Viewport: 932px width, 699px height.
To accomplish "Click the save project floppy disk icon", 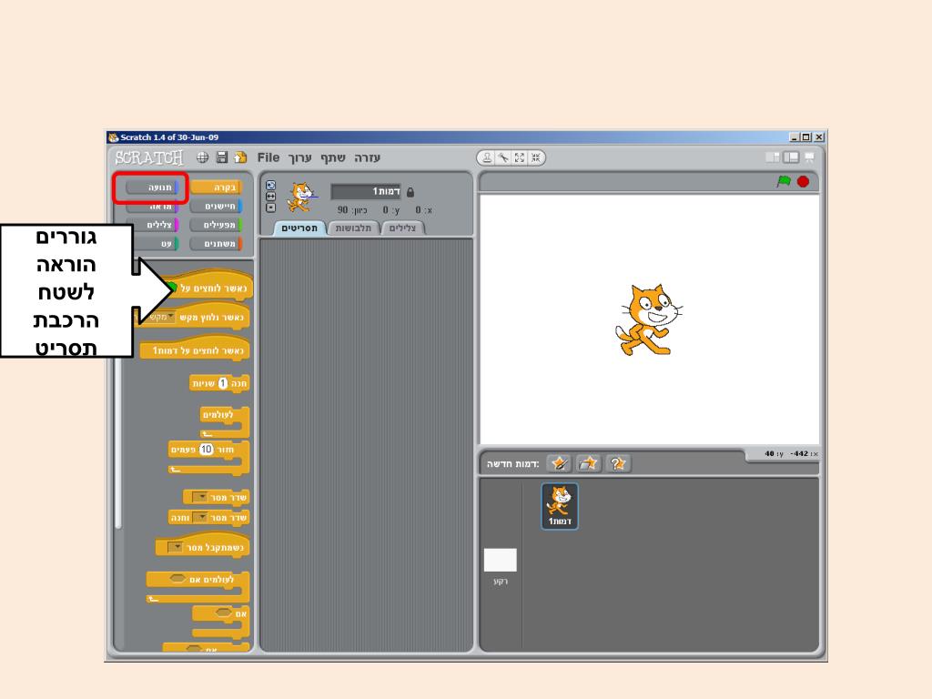I will (x=221, y=157).
